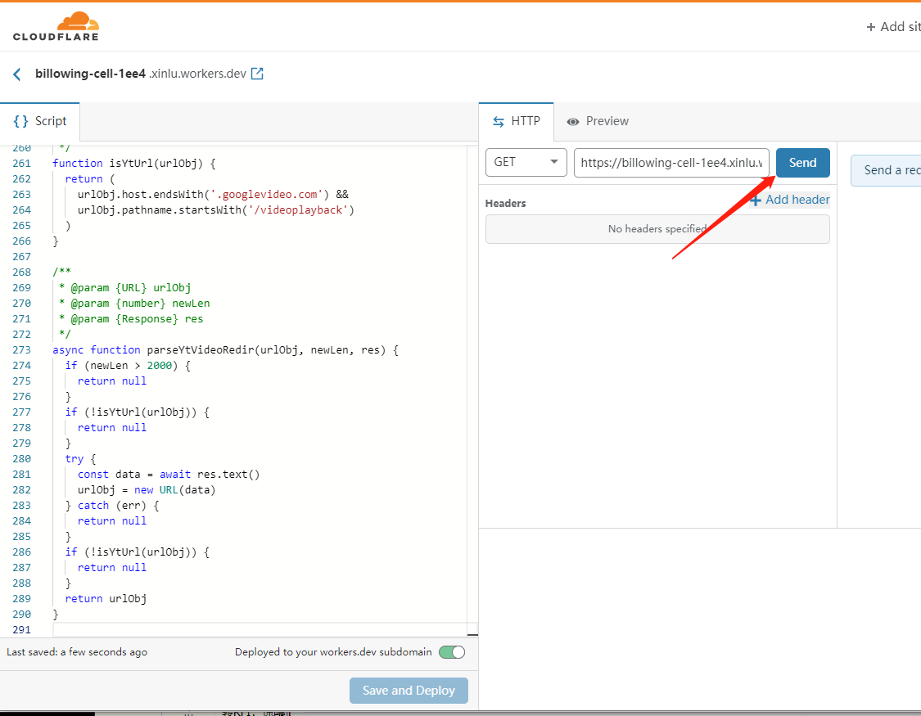Click the Headers label
The height and width of the screenshot is (716, 921).
pyautogui.click(x=506, y=203)
